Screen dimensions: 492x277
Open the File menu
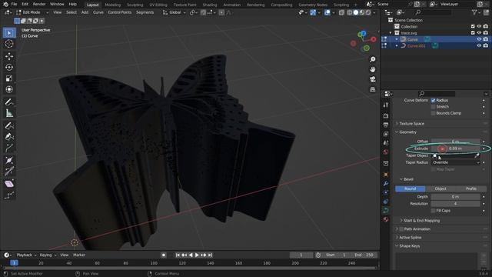(14, 4)
